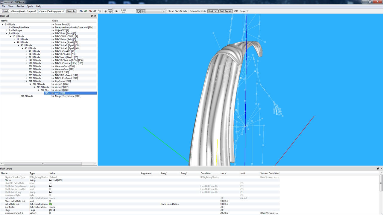
Task: Click the Txt icon beside NPC Root [Root]
Action: coord(53,33)
